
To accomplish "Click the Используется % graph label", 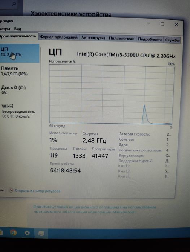I will [62, 61].
